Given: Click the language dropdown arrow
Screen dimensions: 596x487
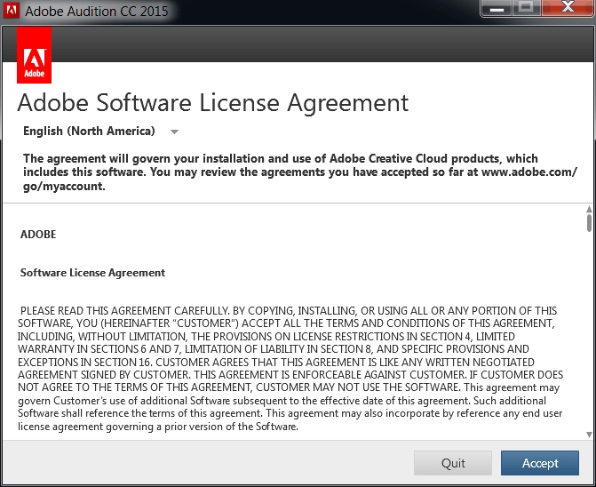Looking at the screenshot, I should pos(174,132).
